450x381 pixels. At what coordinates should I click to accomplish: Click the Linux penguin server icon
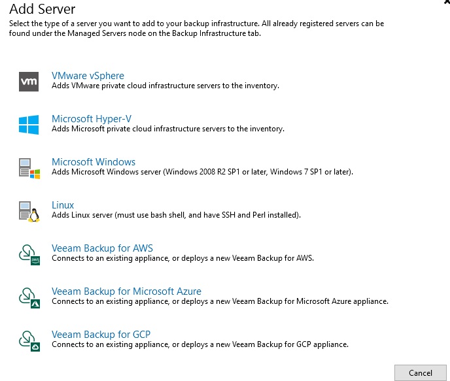tap(29, 211)
